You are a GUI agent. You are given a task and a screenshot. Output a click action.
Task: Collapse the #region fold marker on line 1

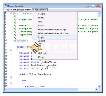point(11,13)
